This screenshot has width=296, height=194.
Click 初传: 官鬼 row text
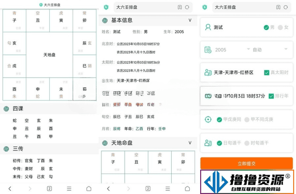33,161
